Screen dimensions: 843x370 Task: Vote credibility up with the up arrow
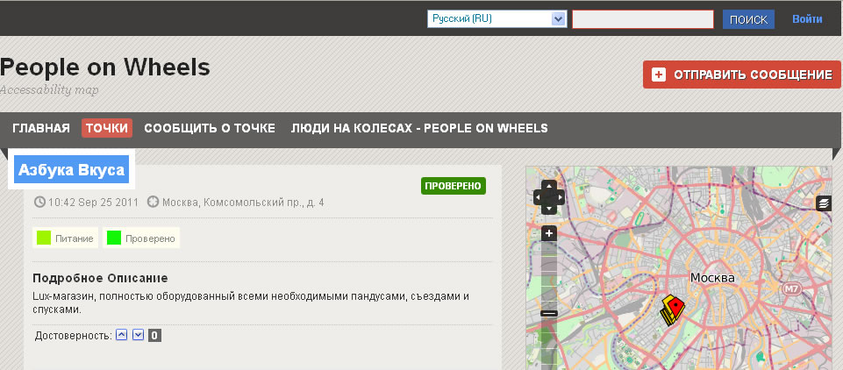tap(122, 335)
